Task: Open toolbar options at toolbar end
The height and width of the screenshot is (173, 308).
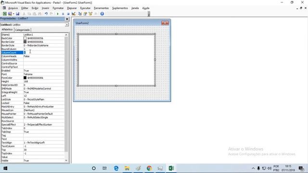Action: click(149, 14)
